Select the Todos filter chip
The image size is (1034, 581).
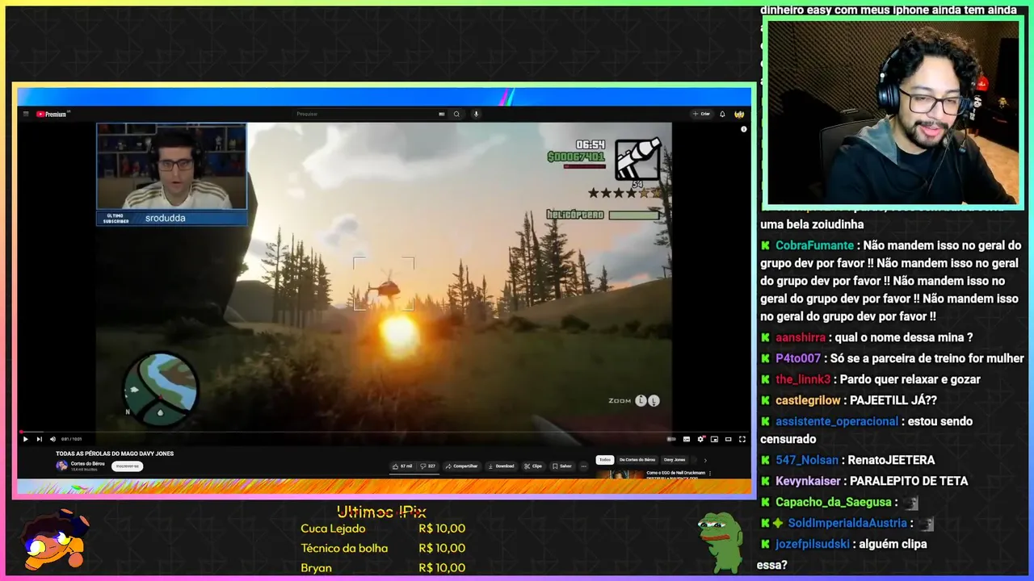(x=605, y=460)
